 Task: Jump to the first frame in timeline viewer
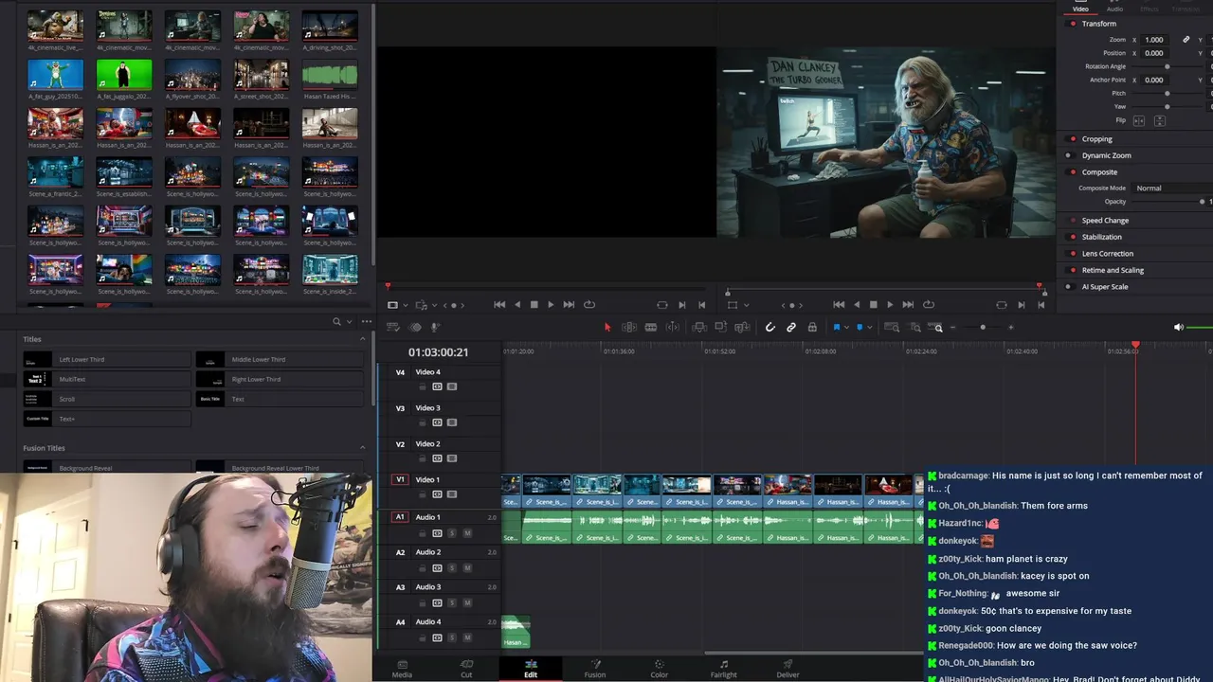coord(839,304)
